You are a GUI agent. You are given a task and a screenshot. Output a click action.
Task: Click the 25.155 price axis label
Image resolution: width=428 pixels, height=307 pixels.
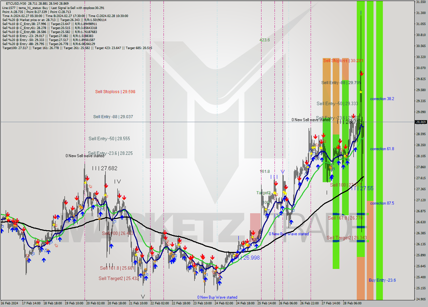pos(421,288)
